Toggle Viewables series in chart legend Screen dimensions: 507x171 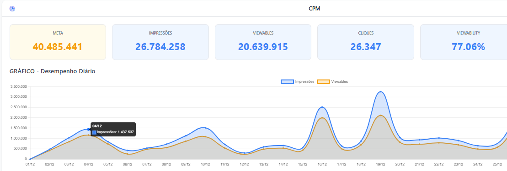332,82
